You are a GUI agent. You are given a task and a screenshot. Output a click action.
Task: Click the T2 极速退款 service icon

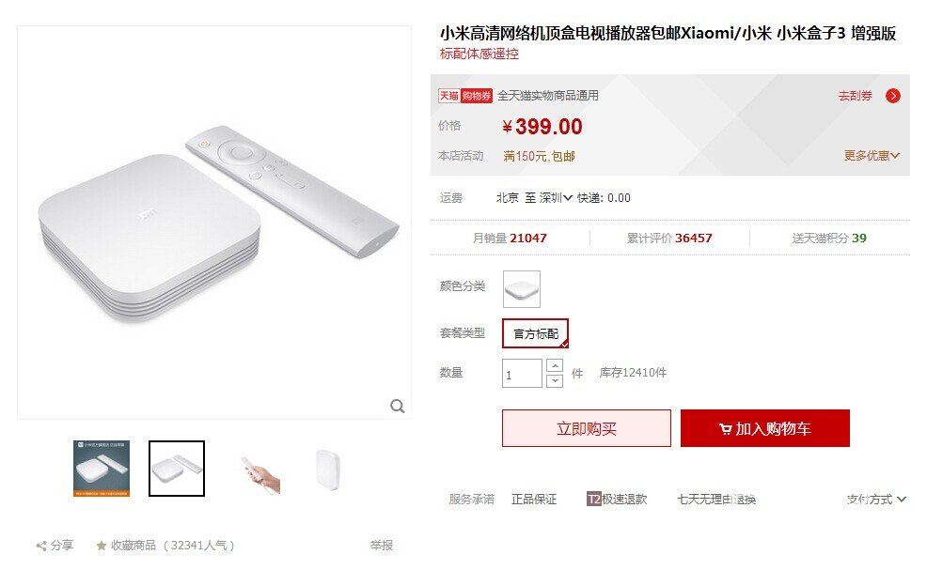[593, 500]
